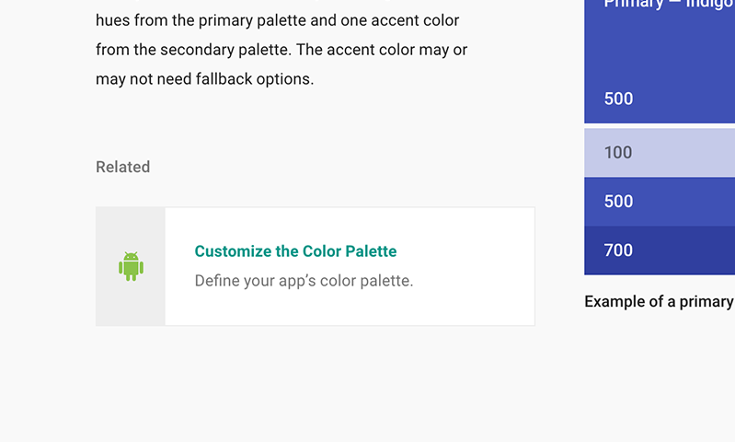Click the "Define your app's color palette" description

coord(304,281)
